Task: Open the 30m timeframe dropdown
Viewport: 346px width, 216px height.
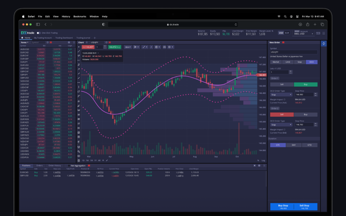Action: (128, 47)
